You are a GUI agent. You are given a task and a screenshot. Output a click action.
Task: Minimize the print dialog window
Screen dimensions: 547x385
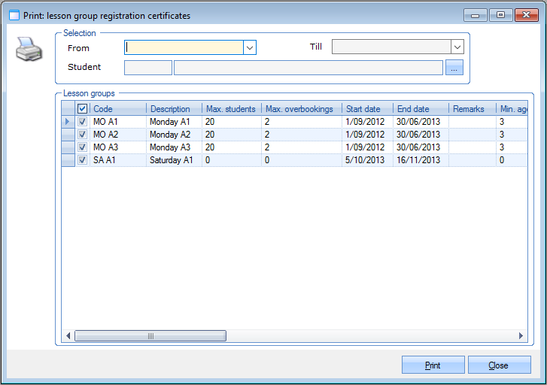tap(475, 14)
